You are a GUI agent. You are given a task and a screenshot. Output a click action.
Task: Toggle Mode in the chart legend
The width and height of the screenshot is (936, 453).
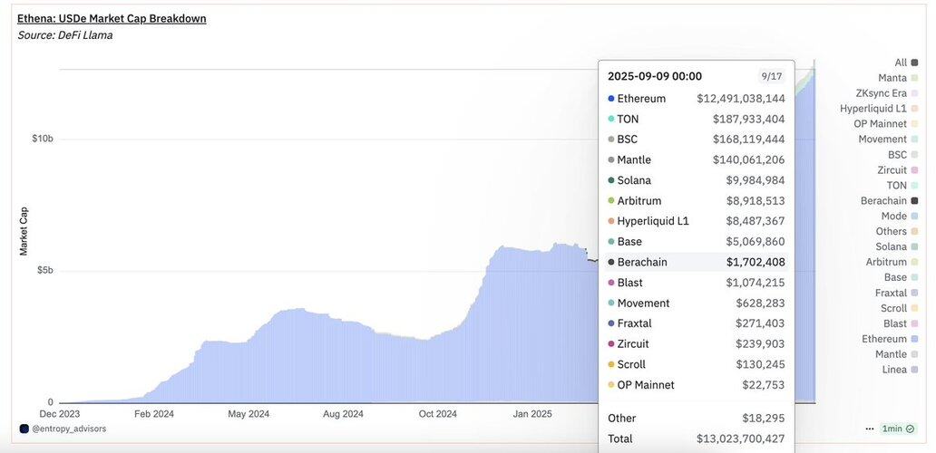pos(900,216)
